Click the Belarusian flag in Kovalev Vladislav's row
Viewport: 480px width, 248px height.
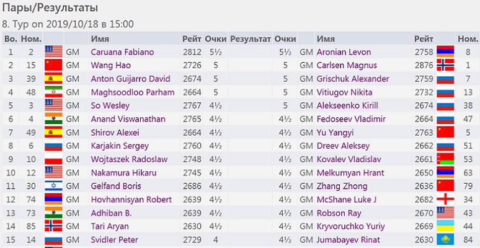click(445, 159)
